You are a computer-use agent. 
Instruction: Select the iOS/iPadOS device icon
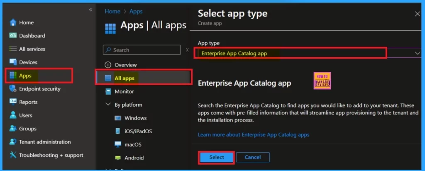[117, 131]
